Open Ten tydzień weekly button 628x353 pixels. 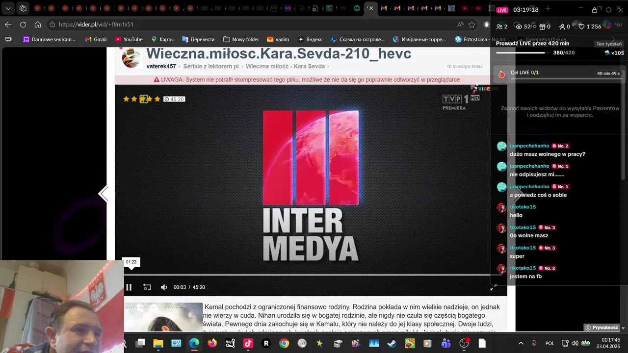(609, 44)
